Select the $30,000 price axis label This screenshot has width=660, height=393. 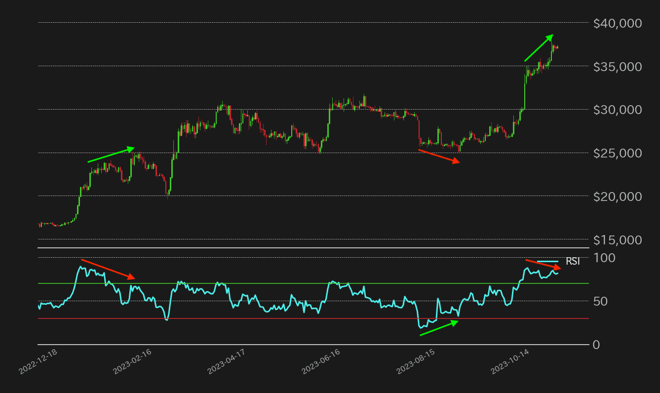tap(617, 110)
